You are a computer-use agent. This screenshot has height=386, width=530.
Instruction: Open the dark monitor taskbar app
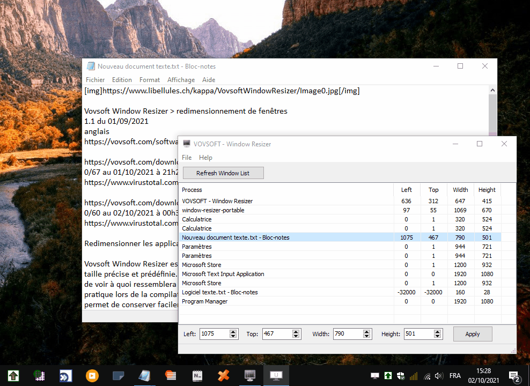pos(250,375)
